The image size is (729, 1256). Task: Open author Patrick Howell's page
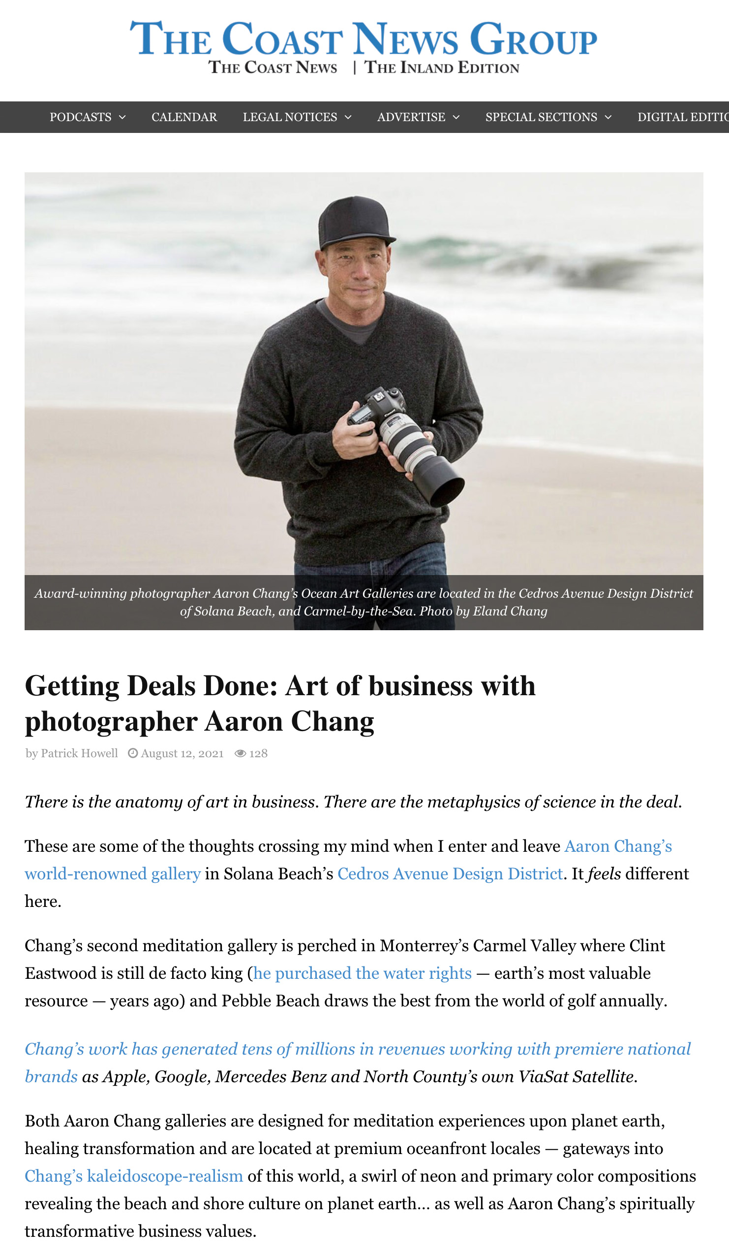[x=79, y=753]
